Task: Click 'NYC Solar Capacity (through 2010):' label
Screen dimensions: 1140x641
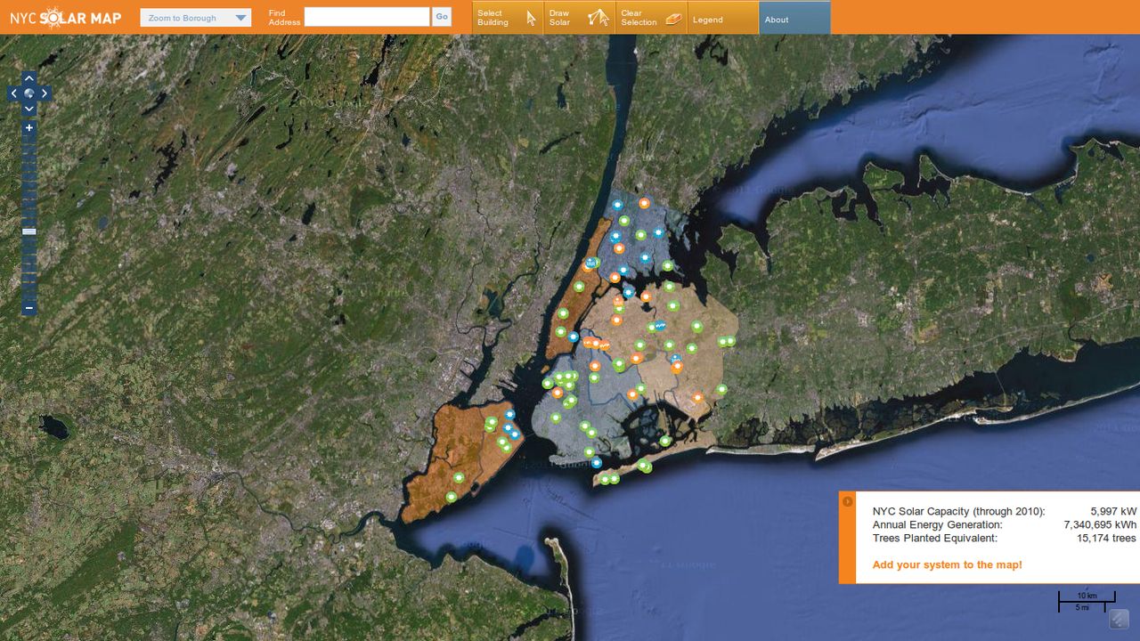Action: tap(958, 511)
